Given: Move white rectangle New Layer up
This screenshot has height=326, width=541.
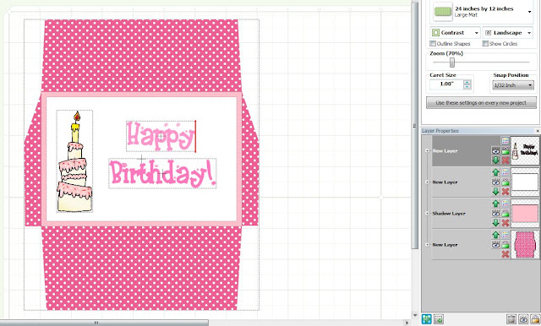Looking at the screenshot, I should click(x=496, y=172).
